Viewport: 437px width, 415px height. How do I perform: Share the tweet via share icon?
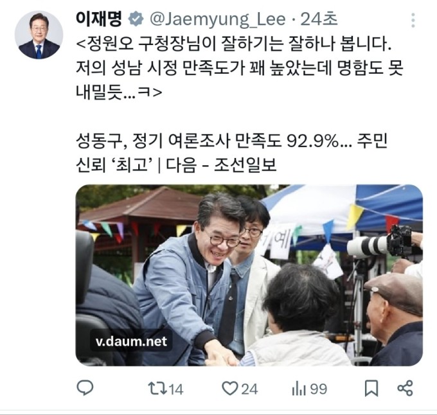click(405, 388)
